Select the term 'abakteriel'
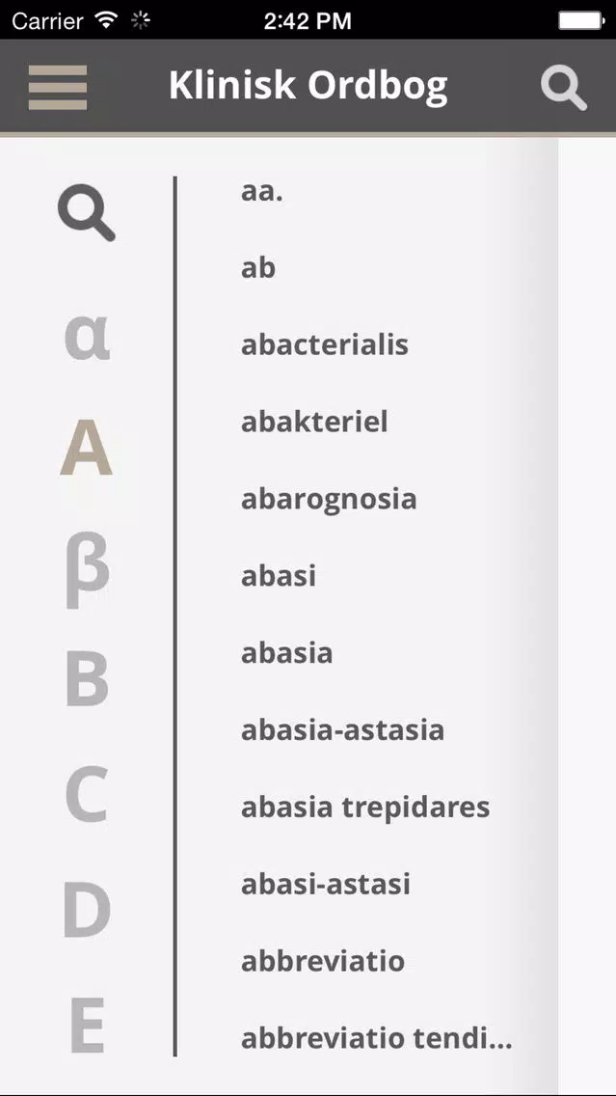 point(314,422)
